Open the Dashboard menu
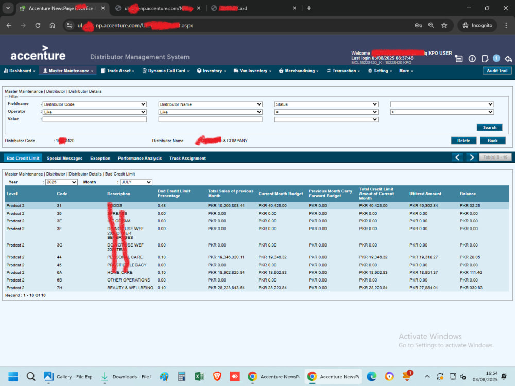 pyautogui.click(x=20, y=71)
